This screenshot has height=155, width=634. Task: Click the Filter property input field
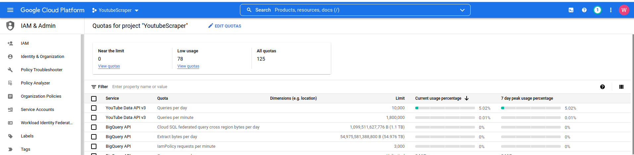[199, 87]
